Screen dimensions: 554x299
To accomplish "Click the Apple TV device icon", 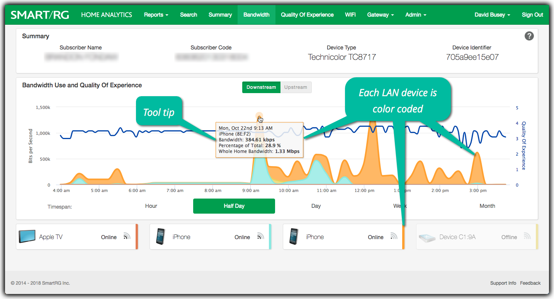I will (27, 236).
